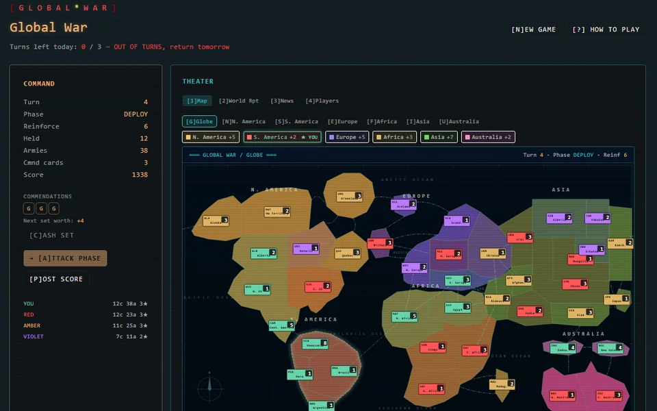Select the Ukraine territory marker
657x411 pixels.
tap(493, 253)
